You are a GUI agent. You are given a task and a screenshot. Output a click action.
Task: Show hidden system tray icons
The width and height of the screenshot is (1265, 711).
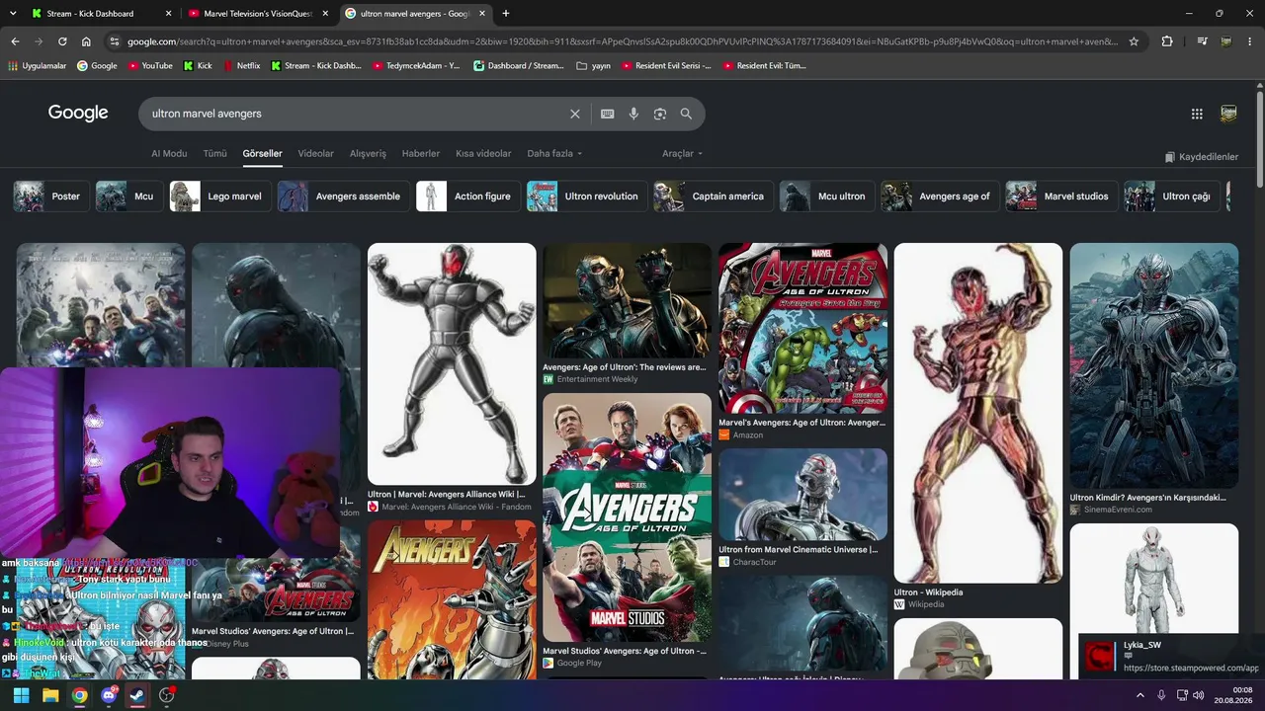coord(1139,695)
